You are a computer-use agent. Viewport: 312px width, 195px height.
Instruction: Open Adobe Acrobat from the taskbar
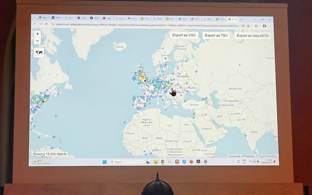(198, 162)
